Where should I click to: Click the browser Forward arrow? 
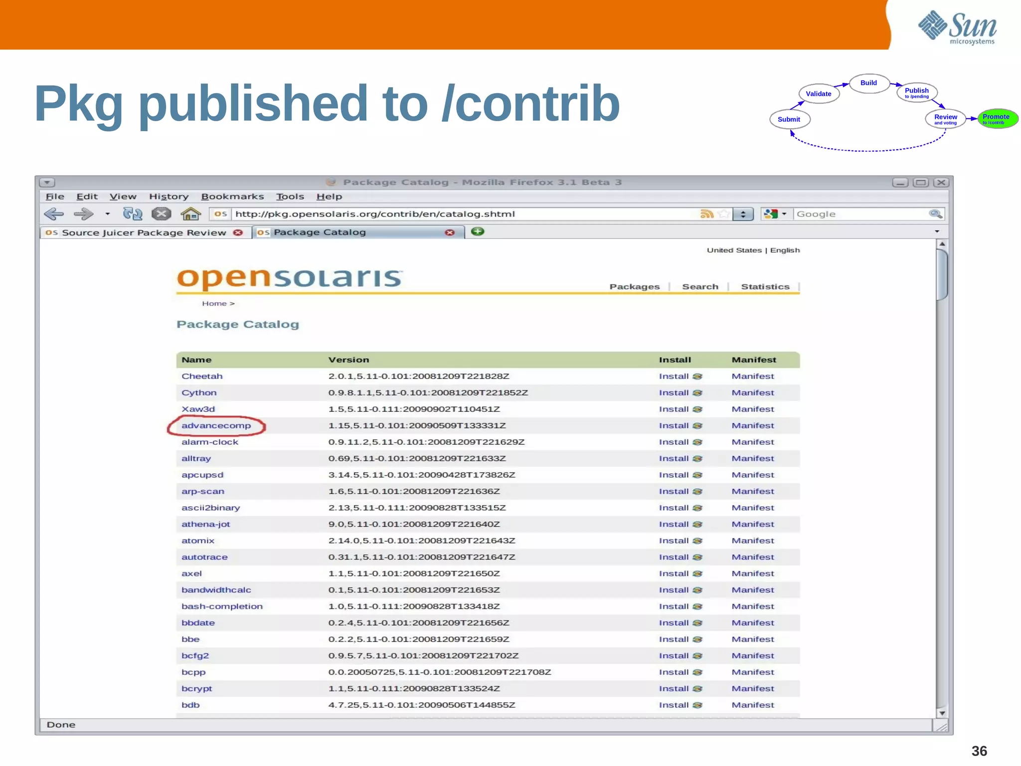pos(83,214)
